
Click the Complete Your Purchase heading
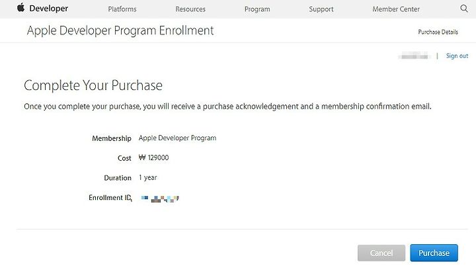point(93,85)
